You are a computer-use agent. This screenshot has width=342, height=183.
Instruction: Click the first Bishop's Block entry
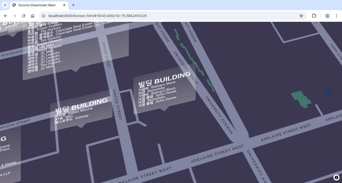click(x=163, y=85)
